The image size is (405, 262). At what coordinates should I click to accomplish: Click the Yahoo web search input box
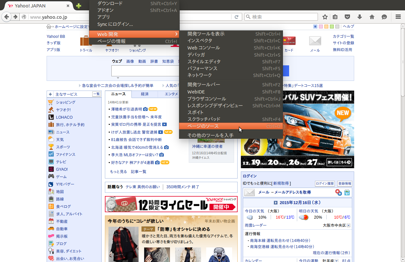click(145, 71)
